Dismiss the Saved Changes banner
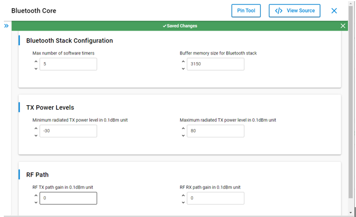The height and width of the screenshot is (217, 356). pos(343,26)
